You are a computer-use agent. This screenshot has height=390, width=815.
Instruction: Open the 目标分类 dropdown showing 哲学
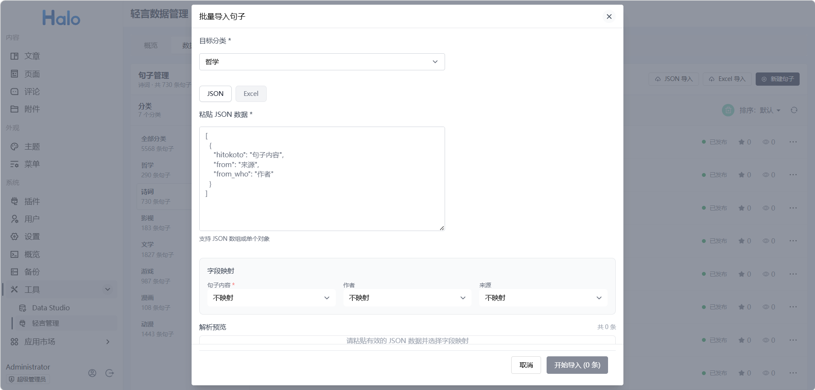pyautogui.click(x=322, y=62)
